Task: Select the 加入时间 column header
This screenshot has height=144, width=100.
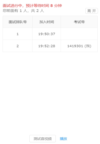Action: pyautogui.click(x=47, y=22)
